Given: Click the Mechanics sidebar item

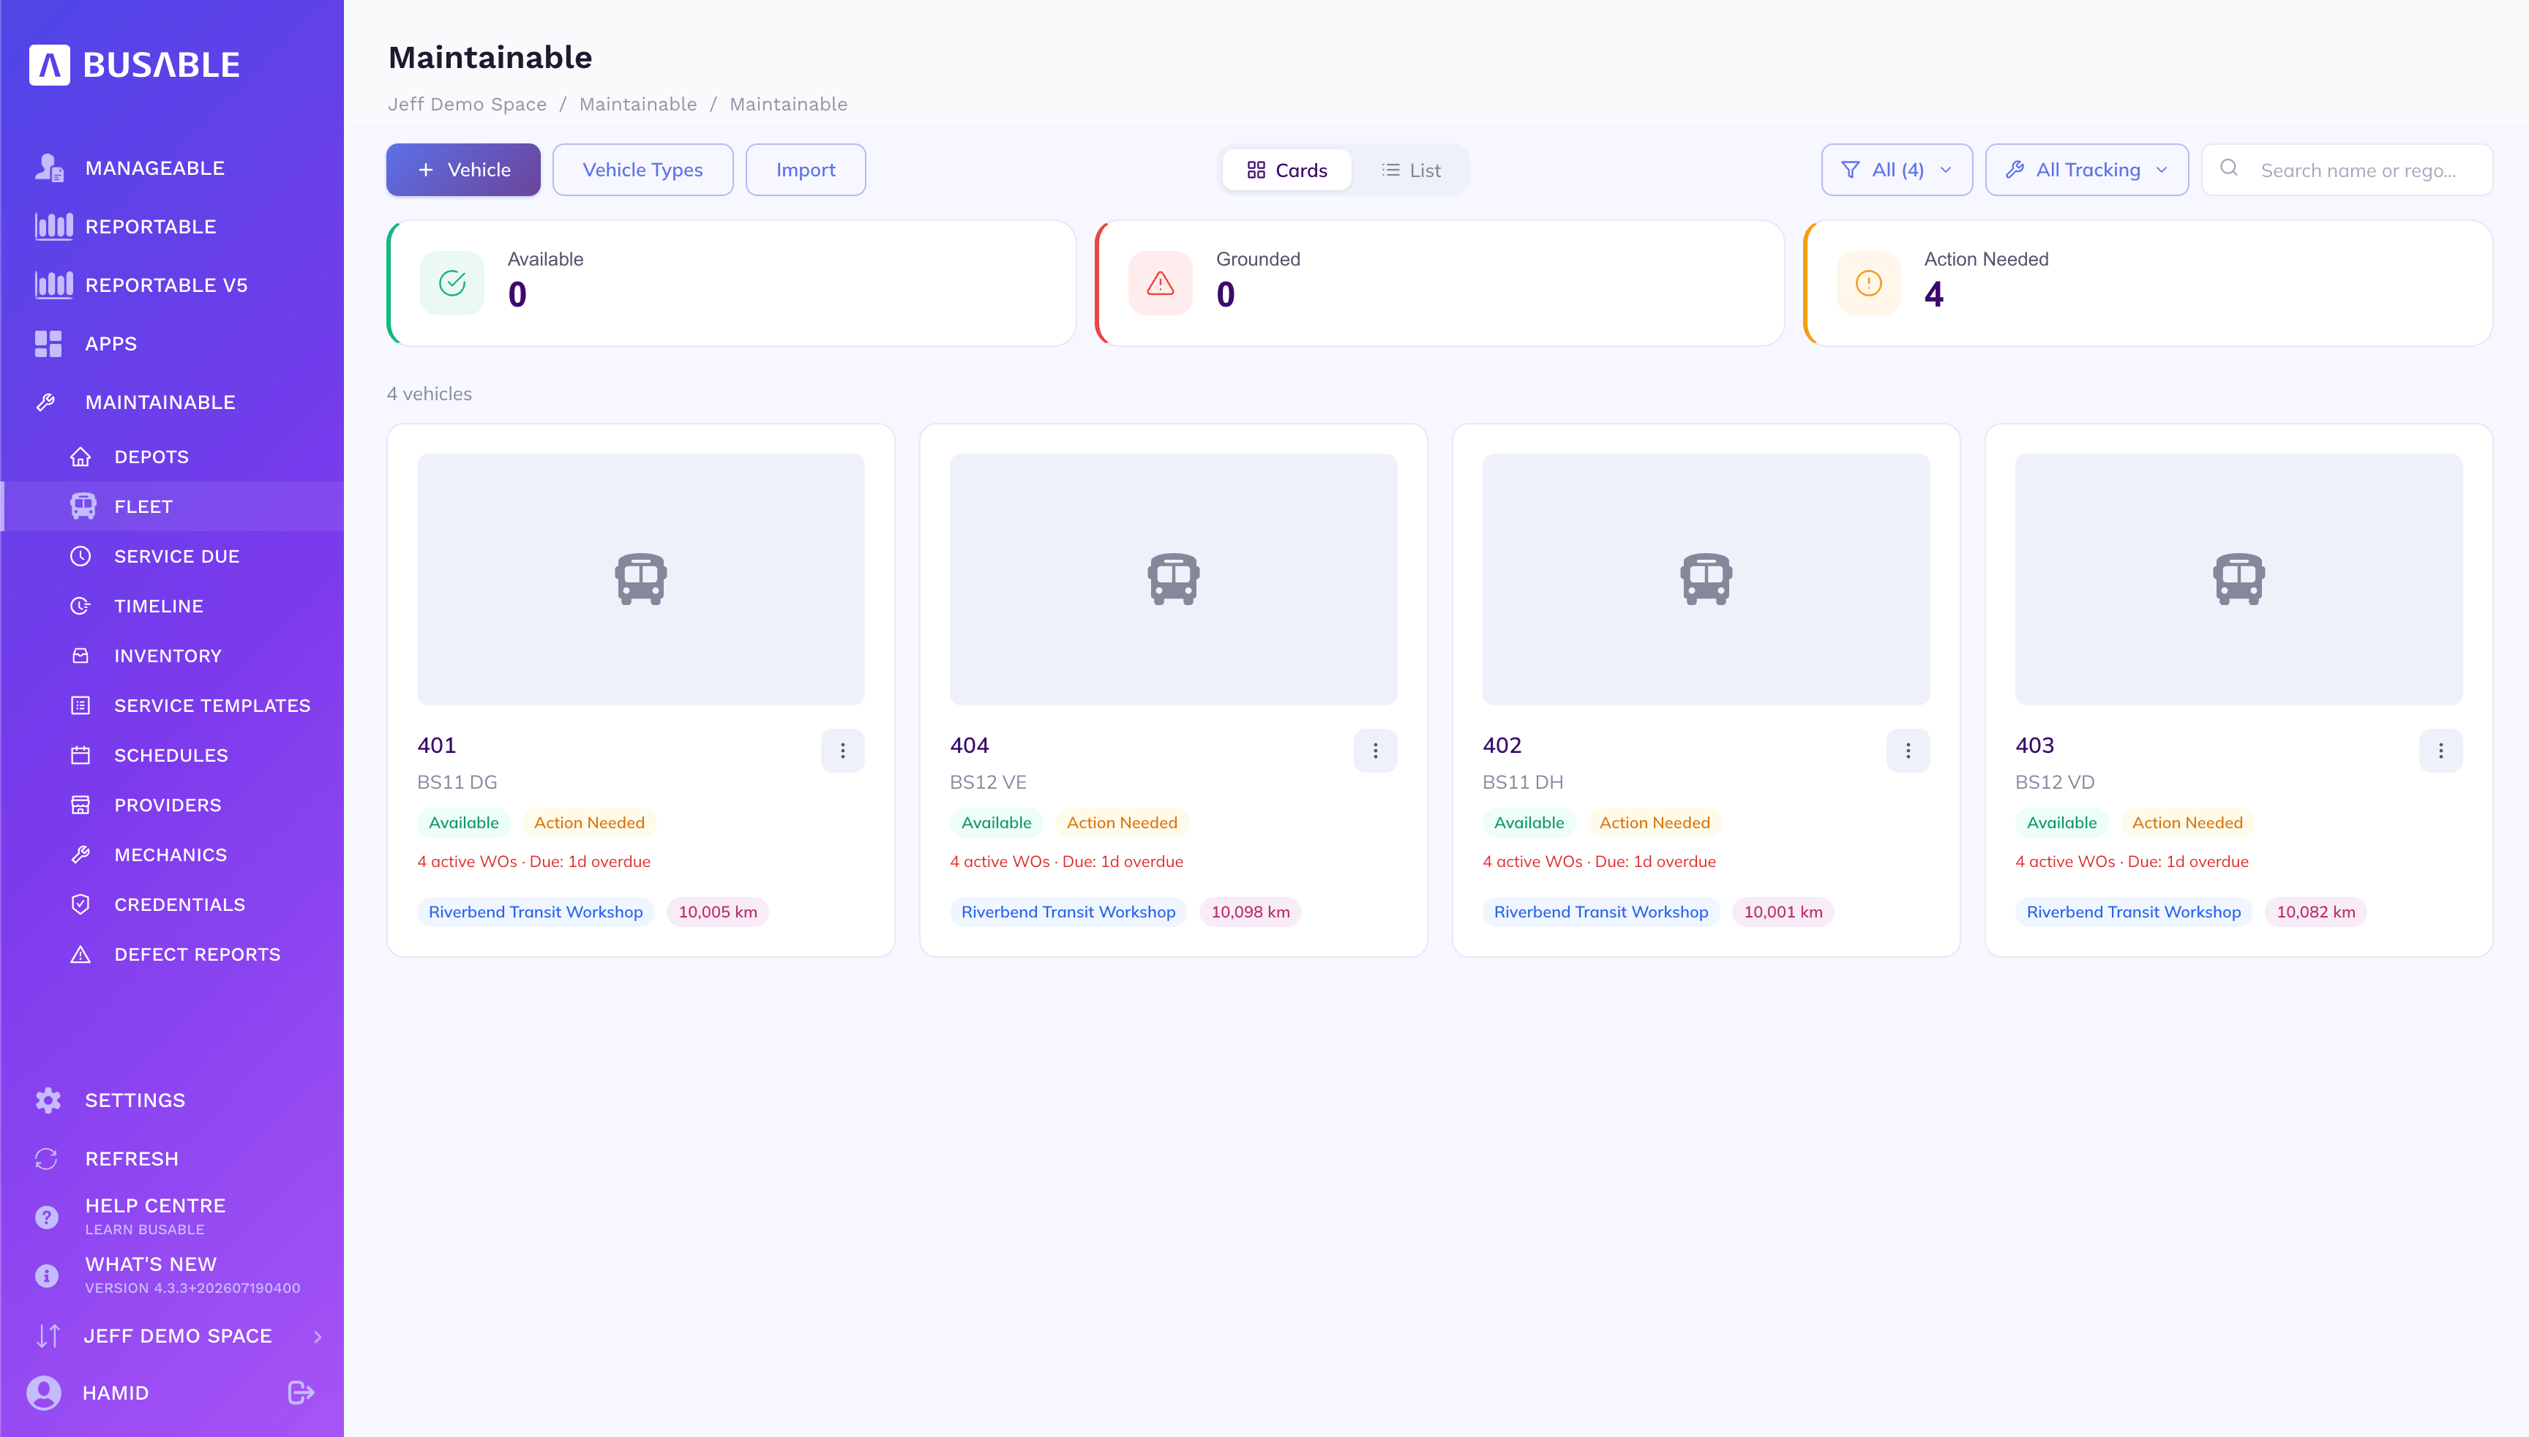Looking at the screenshot, I should [x=172, y=854].
